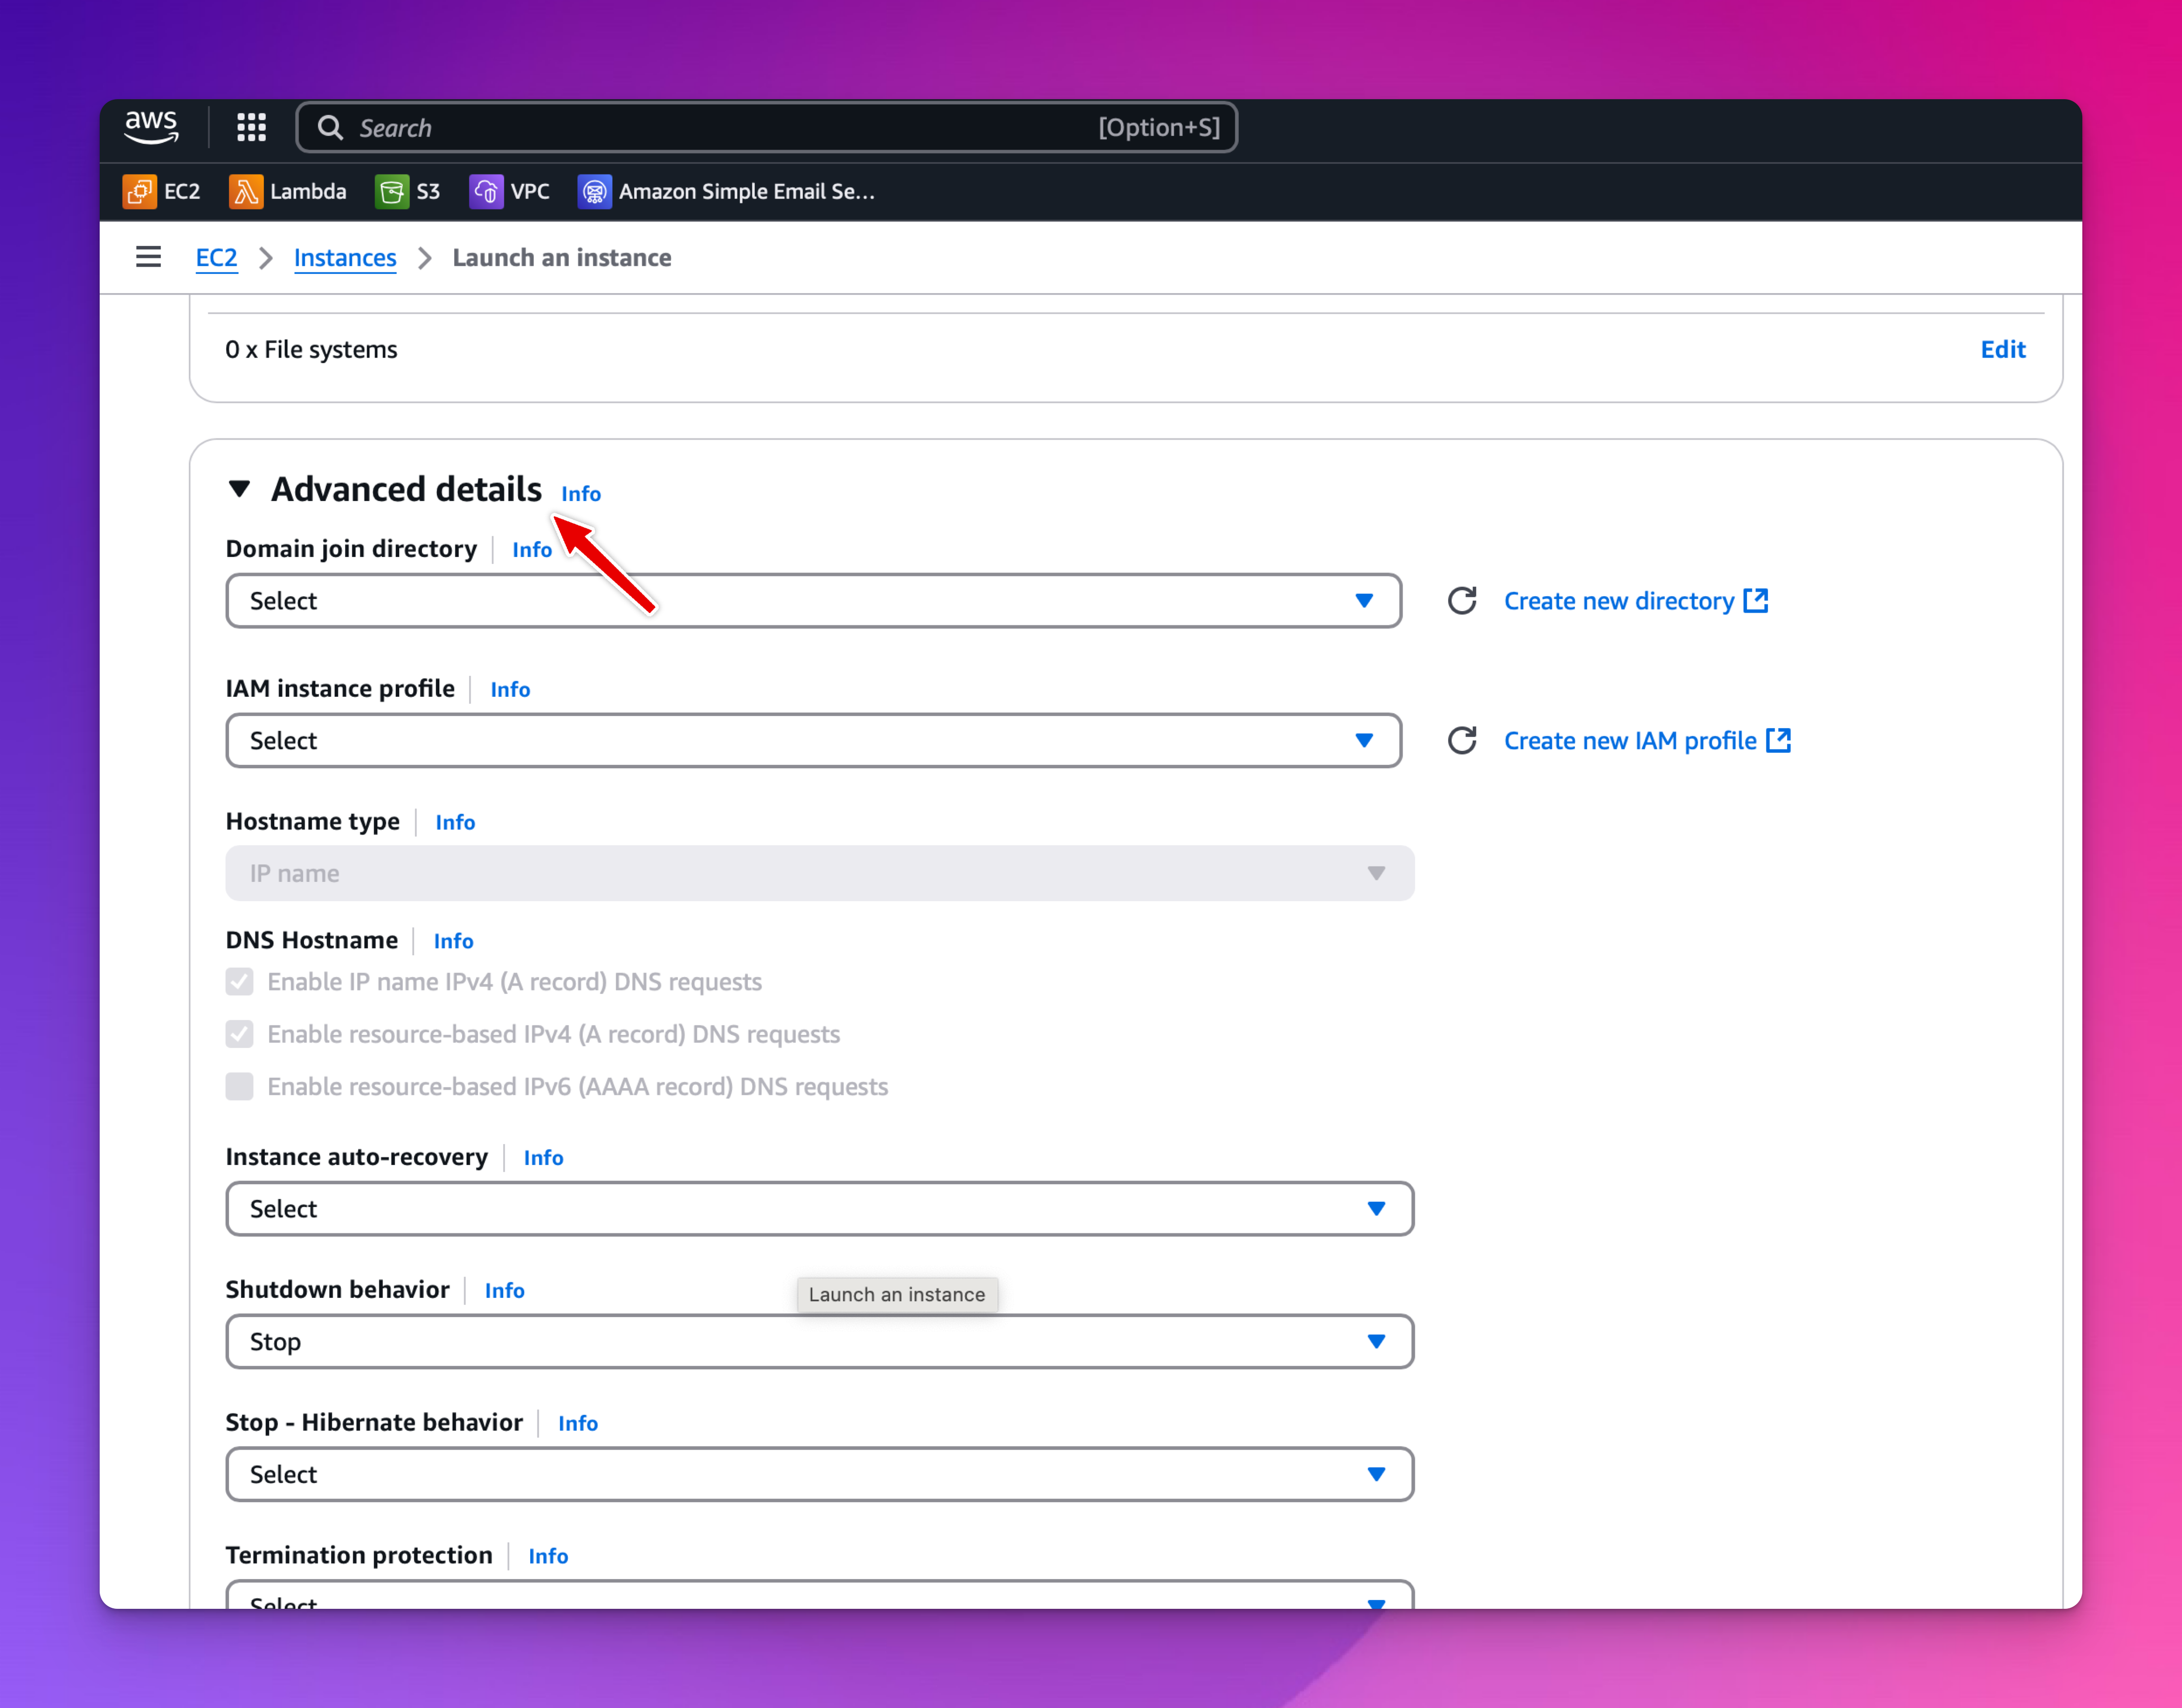Open the Termination protection dropdown

pos(819,1595)
